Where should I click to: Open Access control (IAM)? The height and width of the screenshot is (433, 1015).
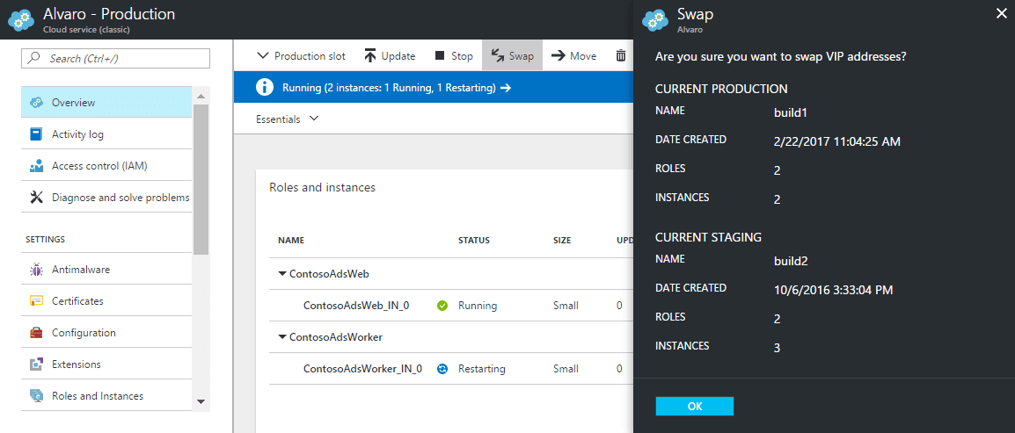click(106, 166)
